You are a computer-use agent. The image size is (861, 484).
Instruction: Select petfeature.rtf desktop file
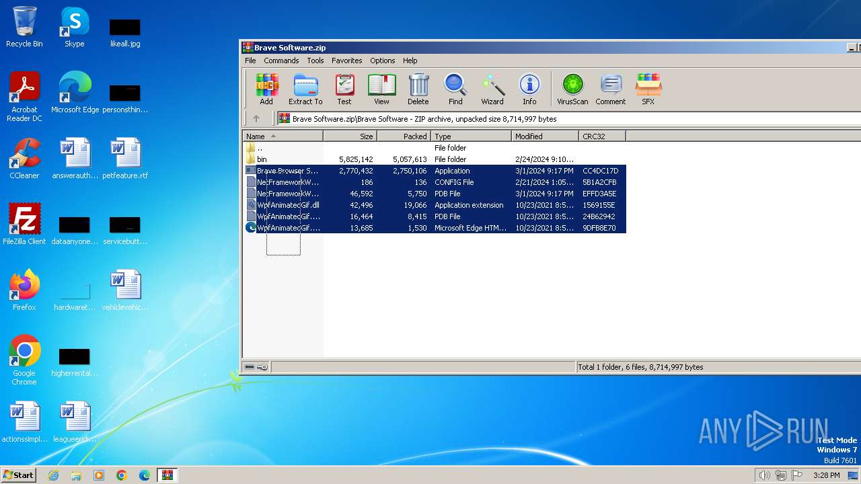point(125,159)
